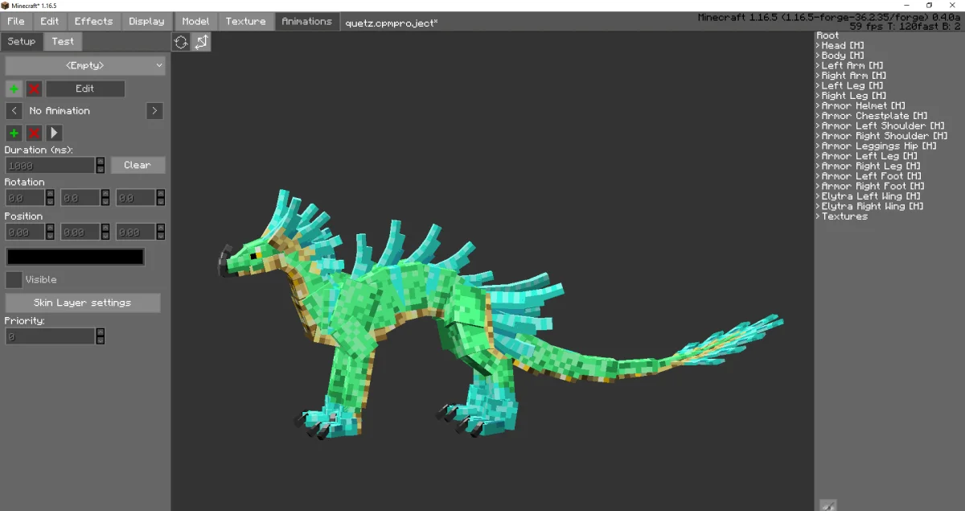Click the No Animation label
The image size is (965, 511).
click(60, 111)
